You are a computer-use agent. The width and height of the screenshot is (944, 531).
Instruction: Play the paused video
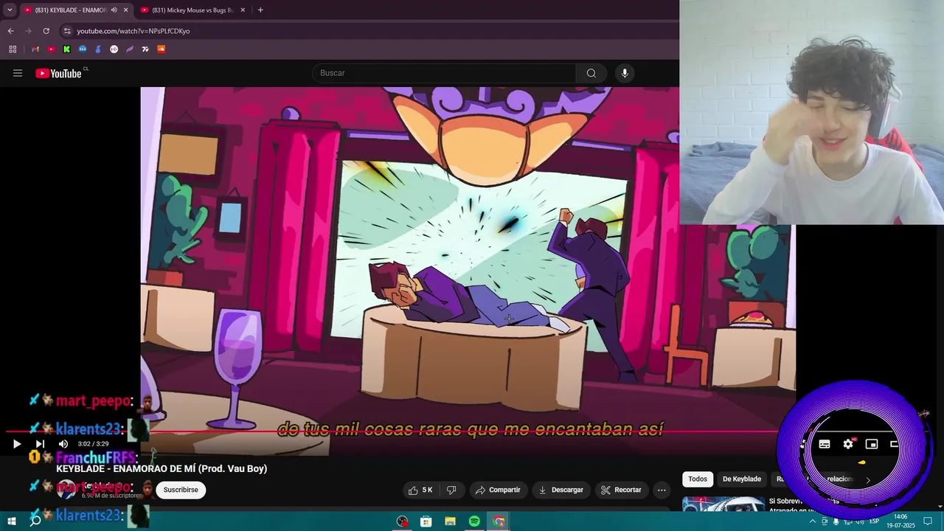click(x=16, y=444)
